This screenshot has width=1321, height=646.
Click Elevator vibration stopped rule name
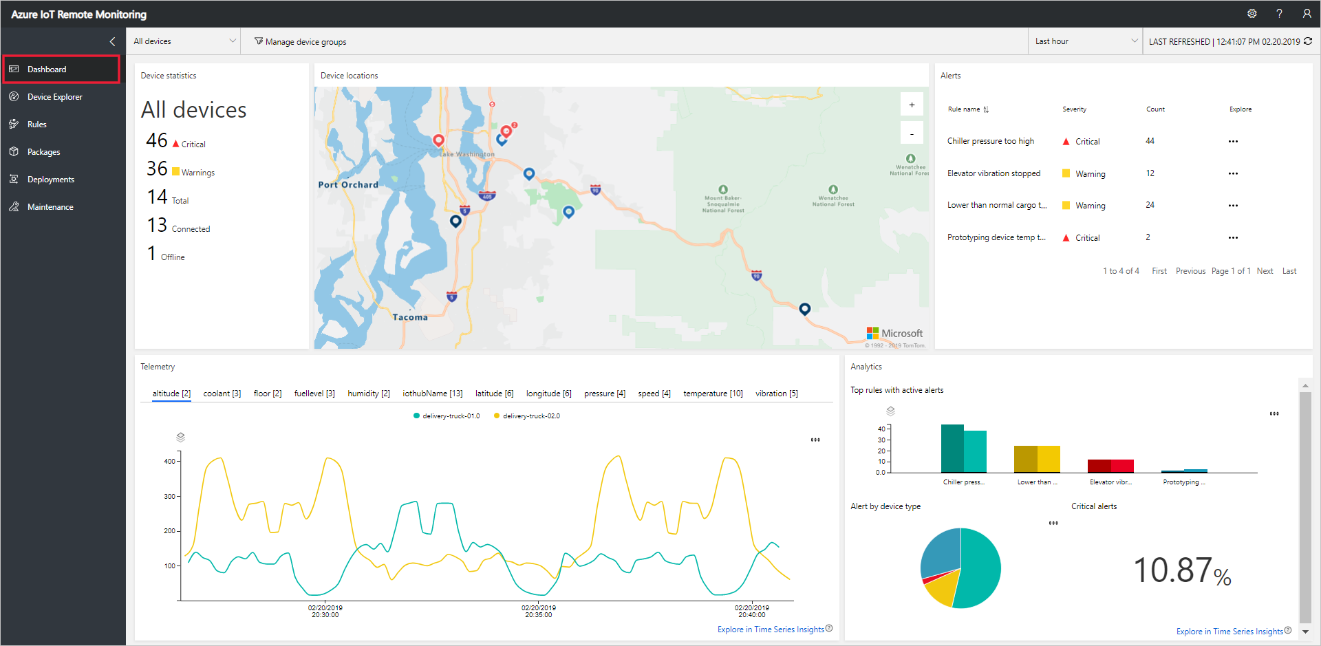[x=994, y=173]
